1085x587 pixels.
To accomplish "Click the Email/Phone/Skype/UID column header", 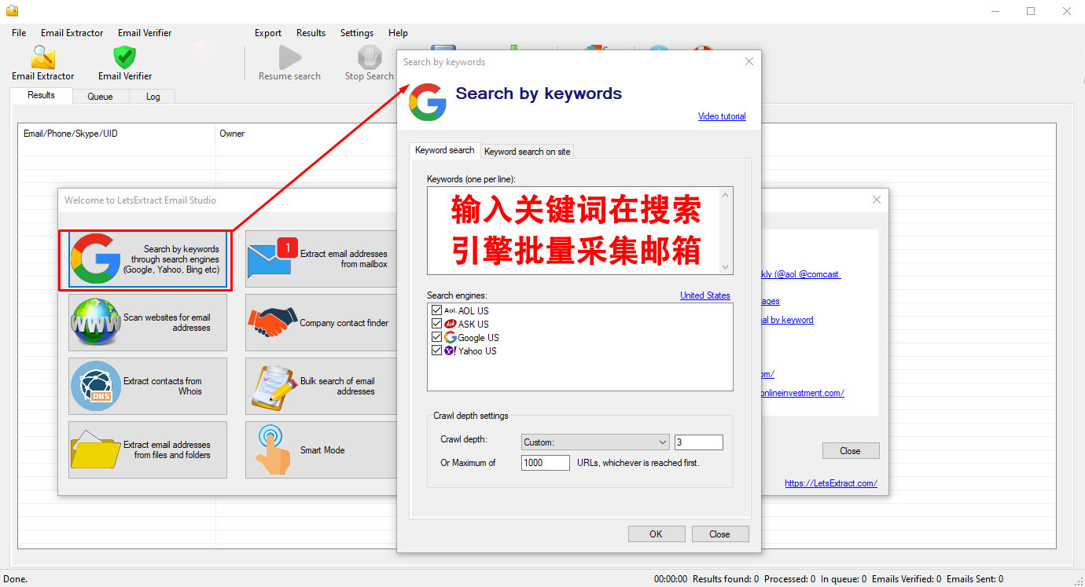I will click(117, 134).
